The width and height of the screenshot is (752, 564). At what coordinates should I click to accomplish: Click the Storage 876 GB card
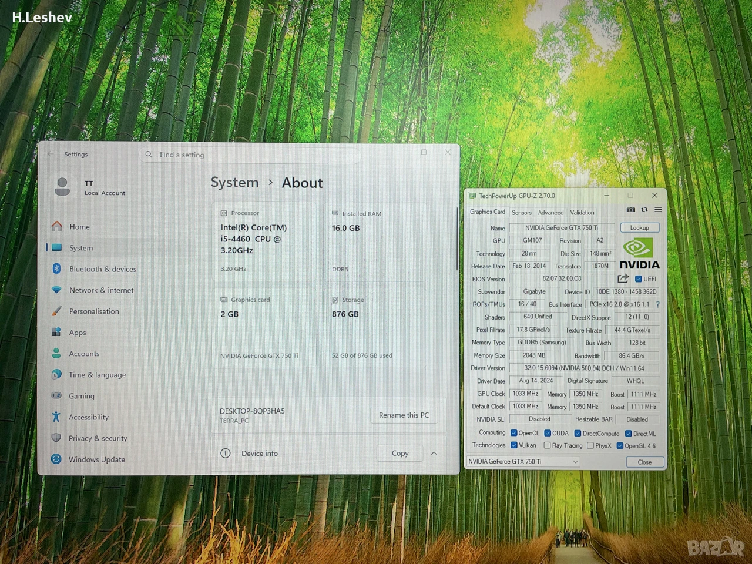[375, 328]
